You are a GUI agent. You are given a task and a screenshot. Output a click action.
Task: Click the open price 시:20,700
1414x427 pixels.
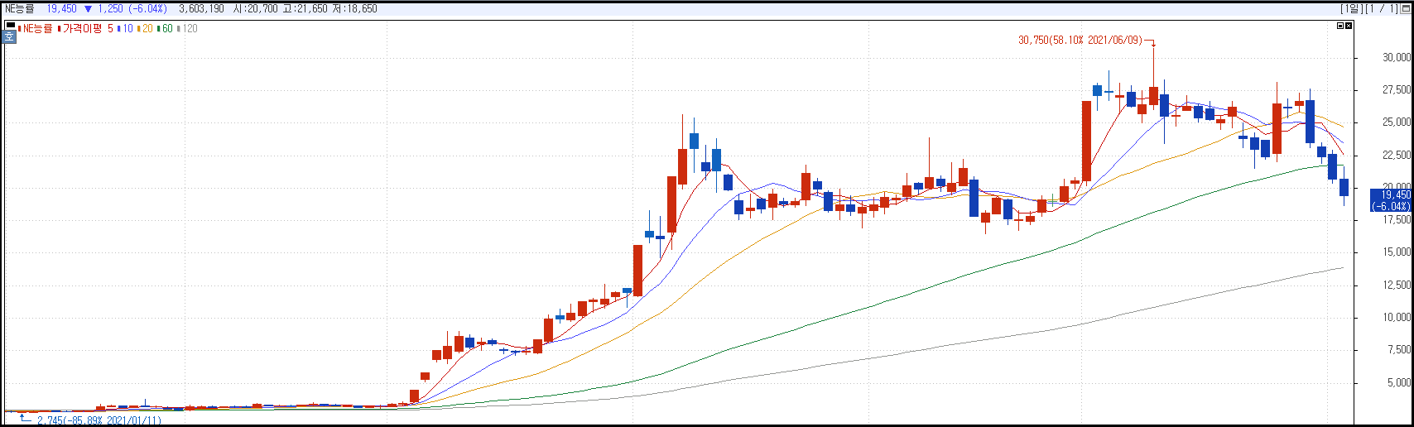click(x=255, y=8)
